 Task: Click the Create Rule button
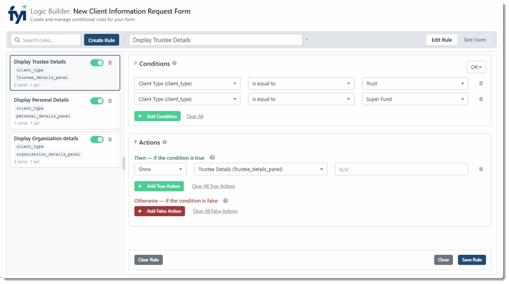[102, 40]
